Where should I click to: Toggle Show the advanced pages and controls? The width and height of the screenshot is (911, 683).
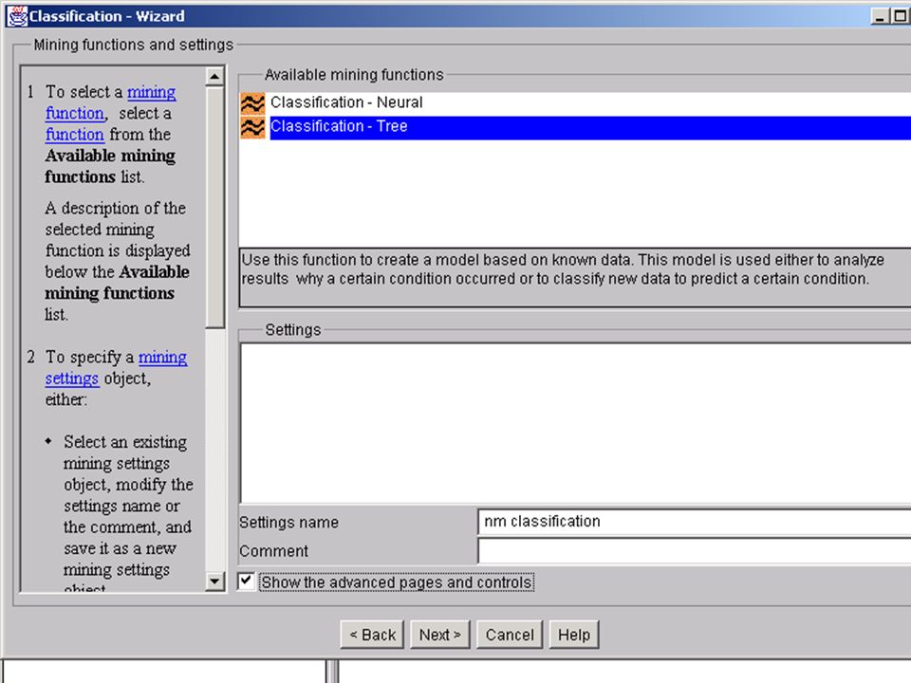[246, 581]
